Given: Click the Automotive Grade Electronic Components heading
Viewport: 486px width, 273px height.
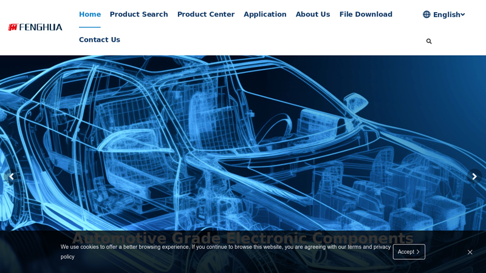Looking at the screenshot, I should 242,238.
